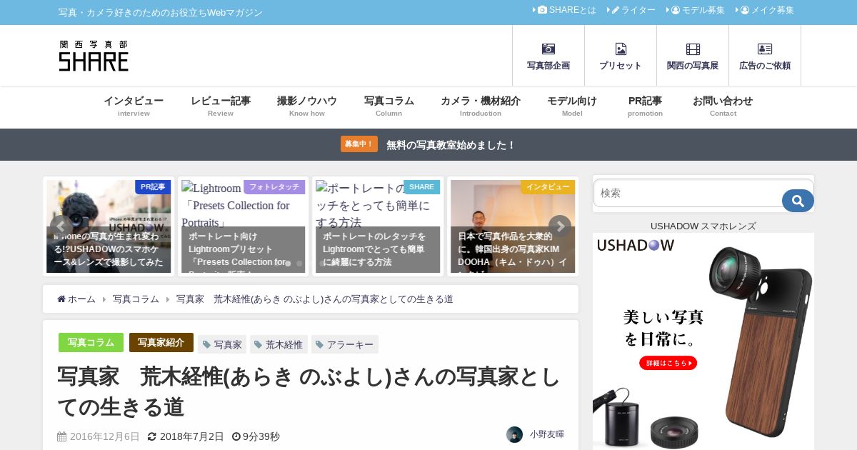Viewport: 857px width, 450px height.
Task: Click the article headline 写真家 荒木経惟
Action: point(309,391)
